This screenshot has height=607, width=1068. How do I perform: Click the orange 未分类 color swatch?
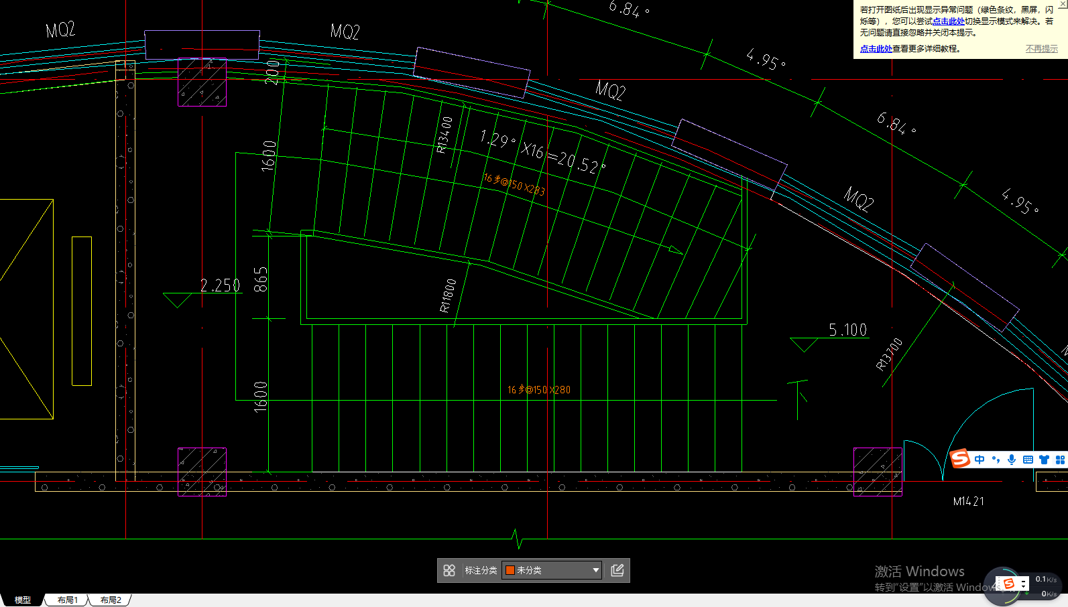510,570
